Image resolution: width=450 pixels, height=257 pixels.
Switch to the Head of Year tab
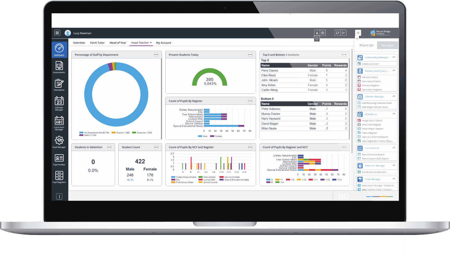pyautogui.click(x=118, y=43)
